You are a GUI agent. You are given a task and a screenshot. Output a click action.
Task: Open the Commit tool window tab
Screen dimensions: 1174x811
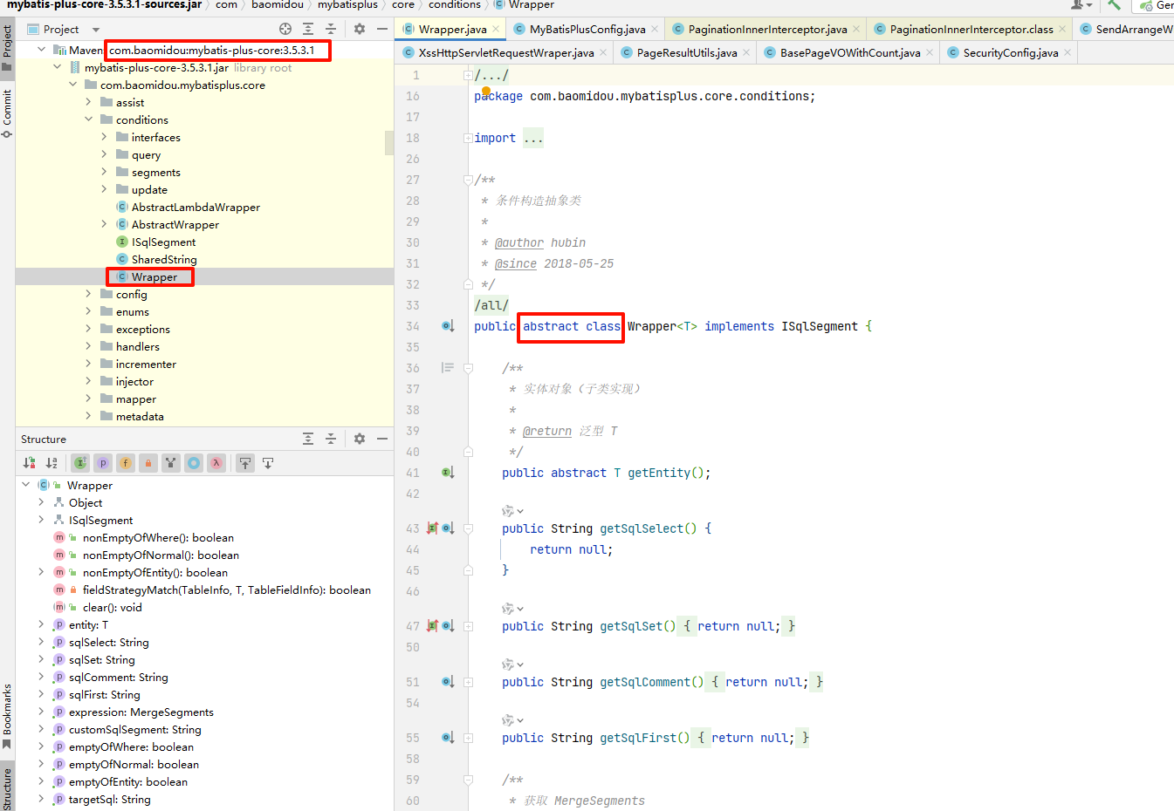7,113
